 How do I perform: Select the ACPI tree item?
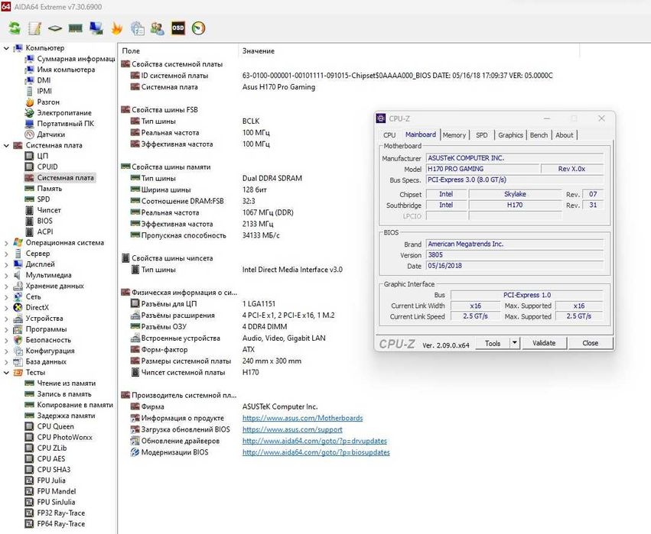tap(45, 231)
